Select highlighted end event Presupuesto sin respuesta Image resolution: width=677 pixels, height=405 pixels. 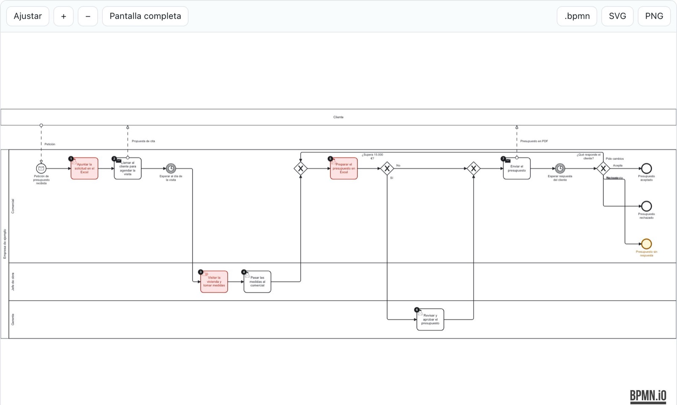pyautogui.click(x=647, y=244)
